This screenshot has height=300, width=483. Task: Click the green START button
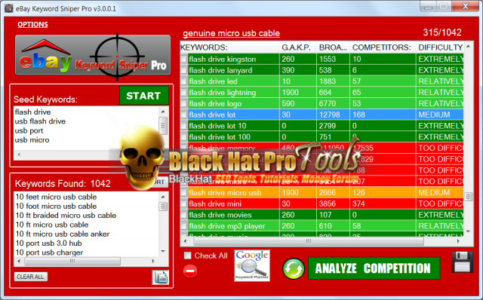(x=144, y=96)
